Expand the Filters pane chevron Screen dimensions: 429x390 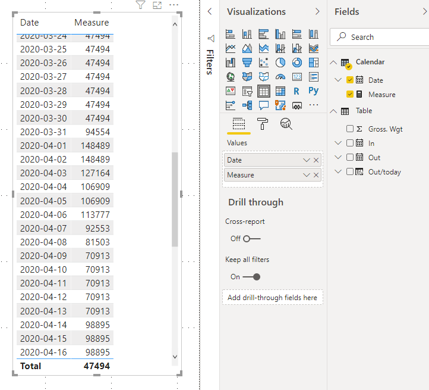(210, 11)
